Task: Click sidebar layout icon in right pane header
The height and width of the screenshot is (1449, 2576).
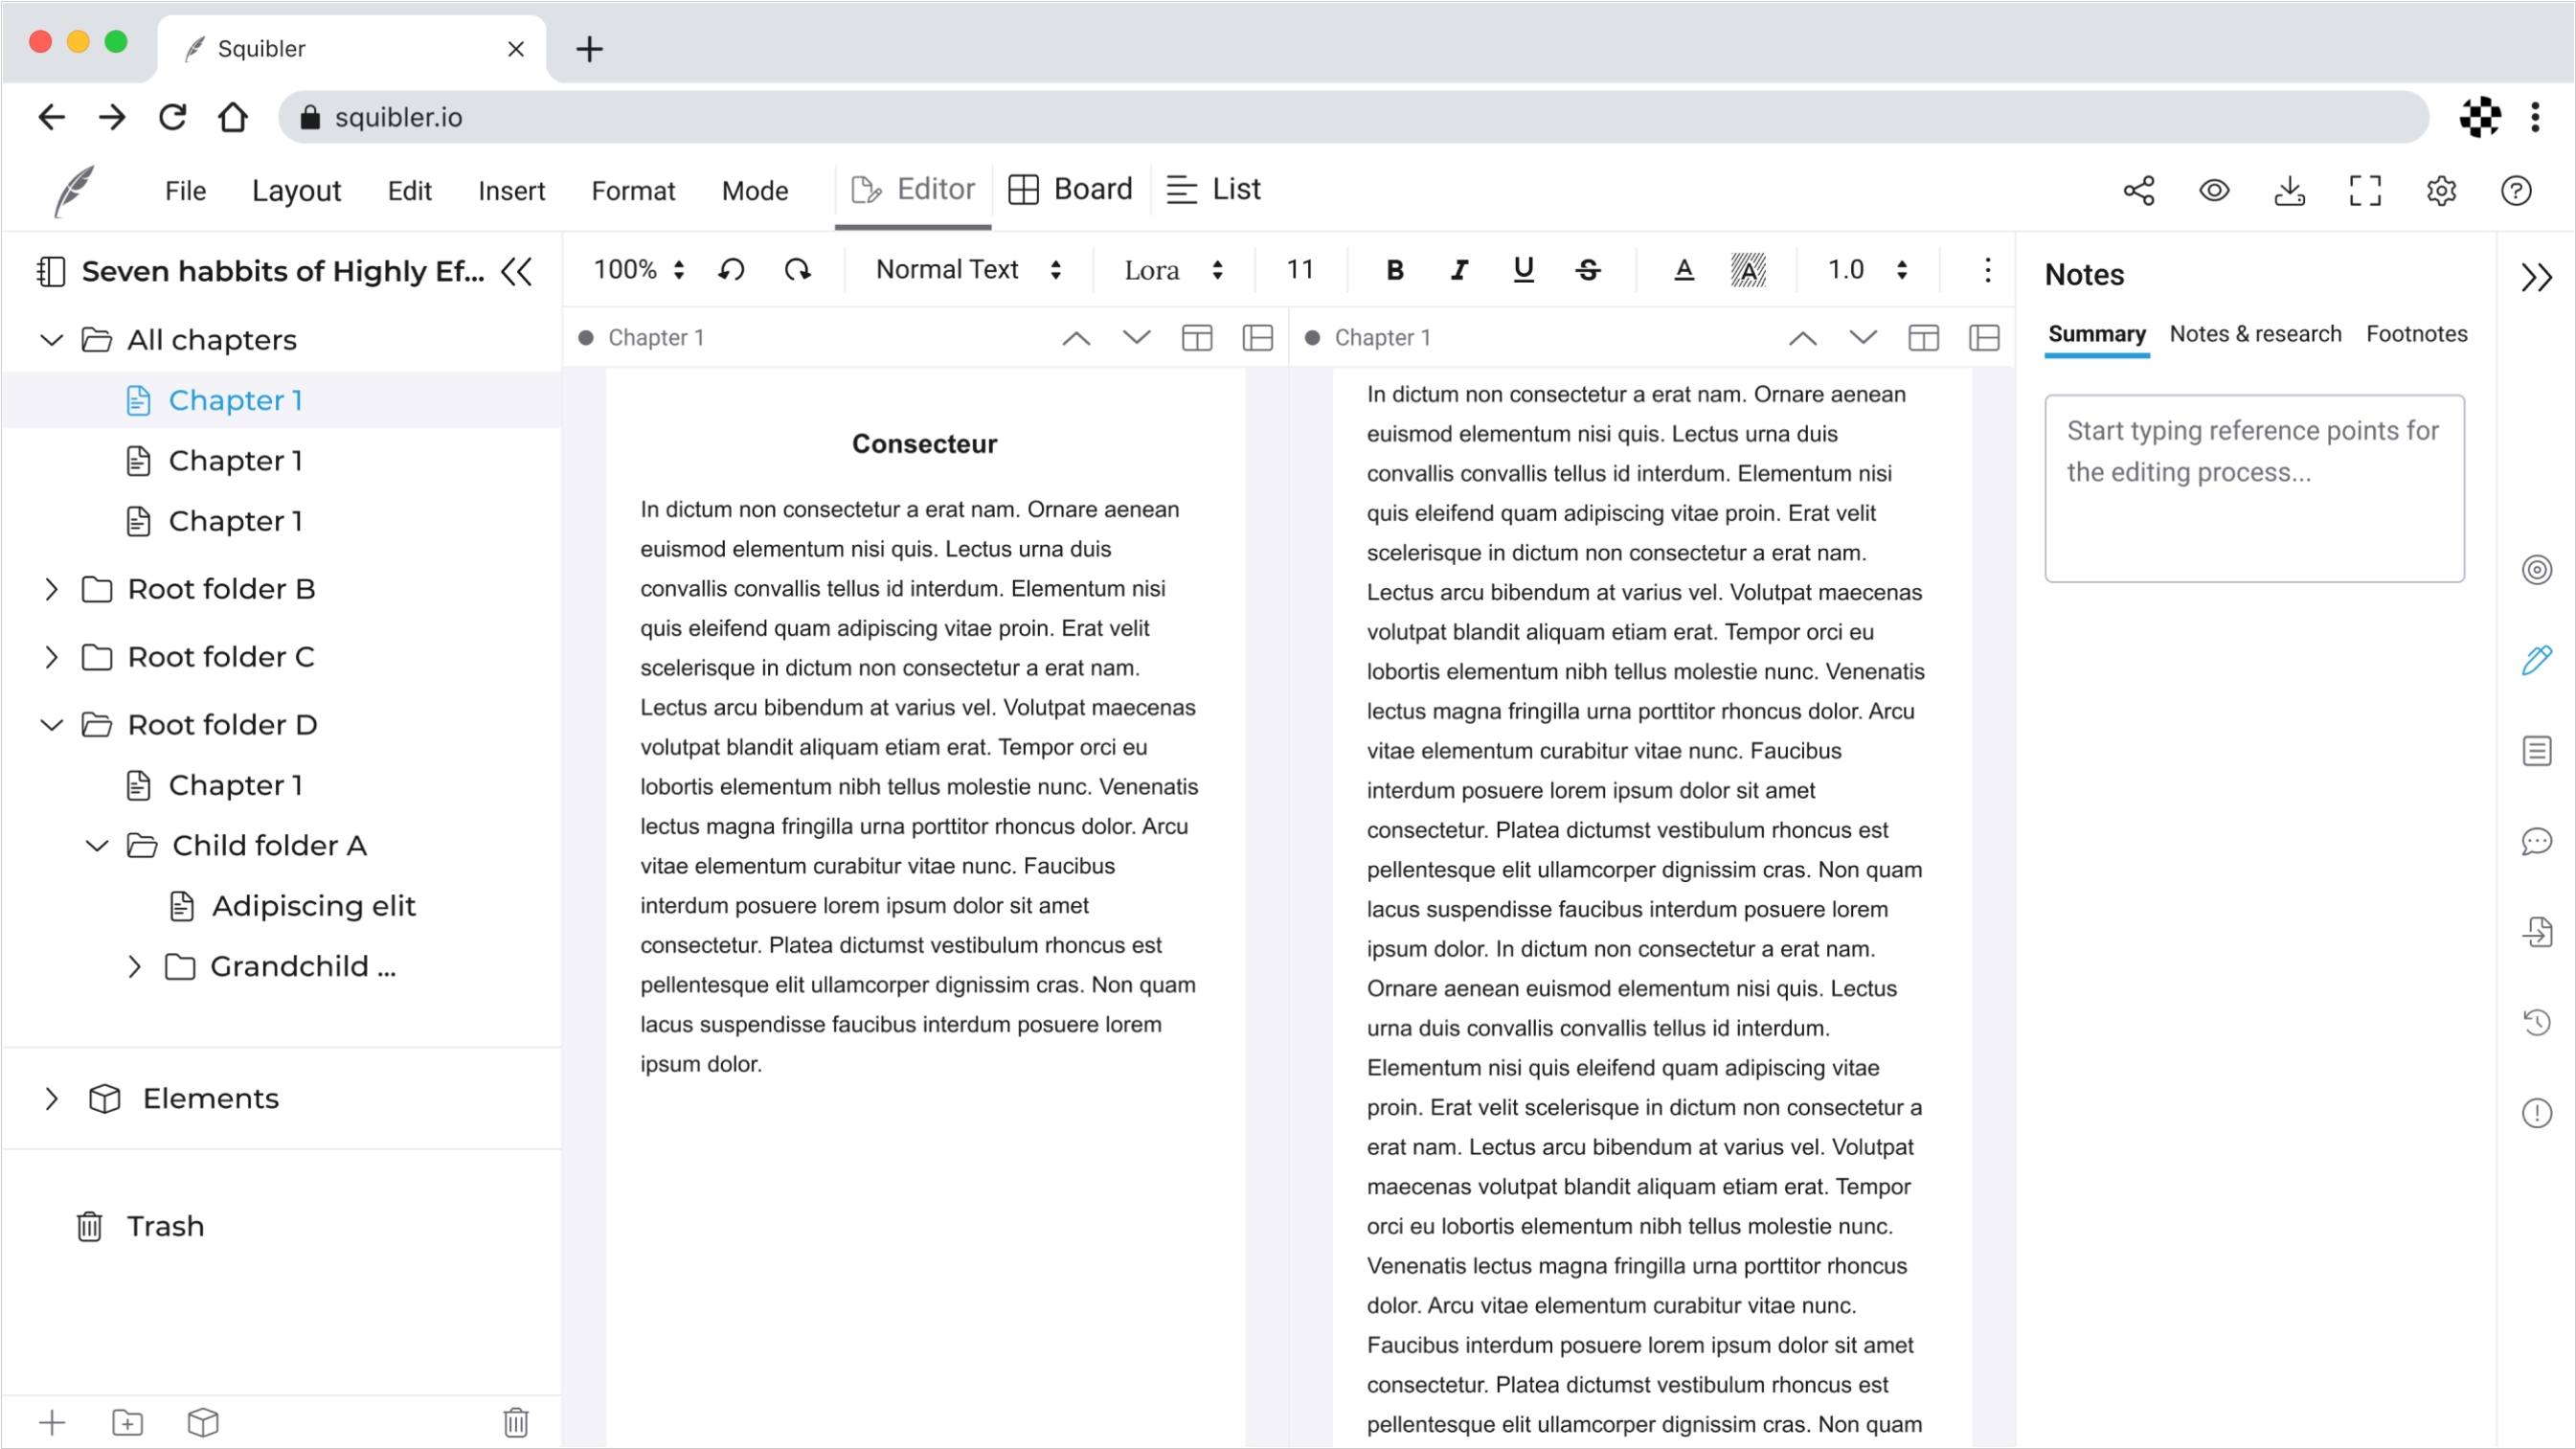Action: pos(1984,338)
